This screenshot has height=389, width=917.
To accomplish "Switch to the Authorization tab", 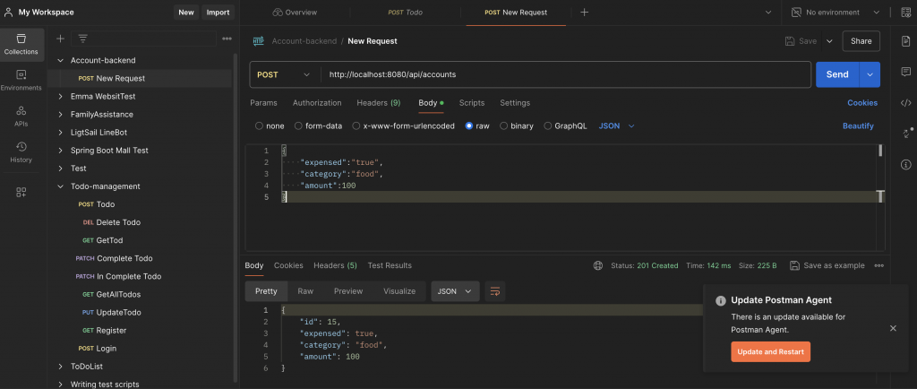I will (x=317, y=103).
